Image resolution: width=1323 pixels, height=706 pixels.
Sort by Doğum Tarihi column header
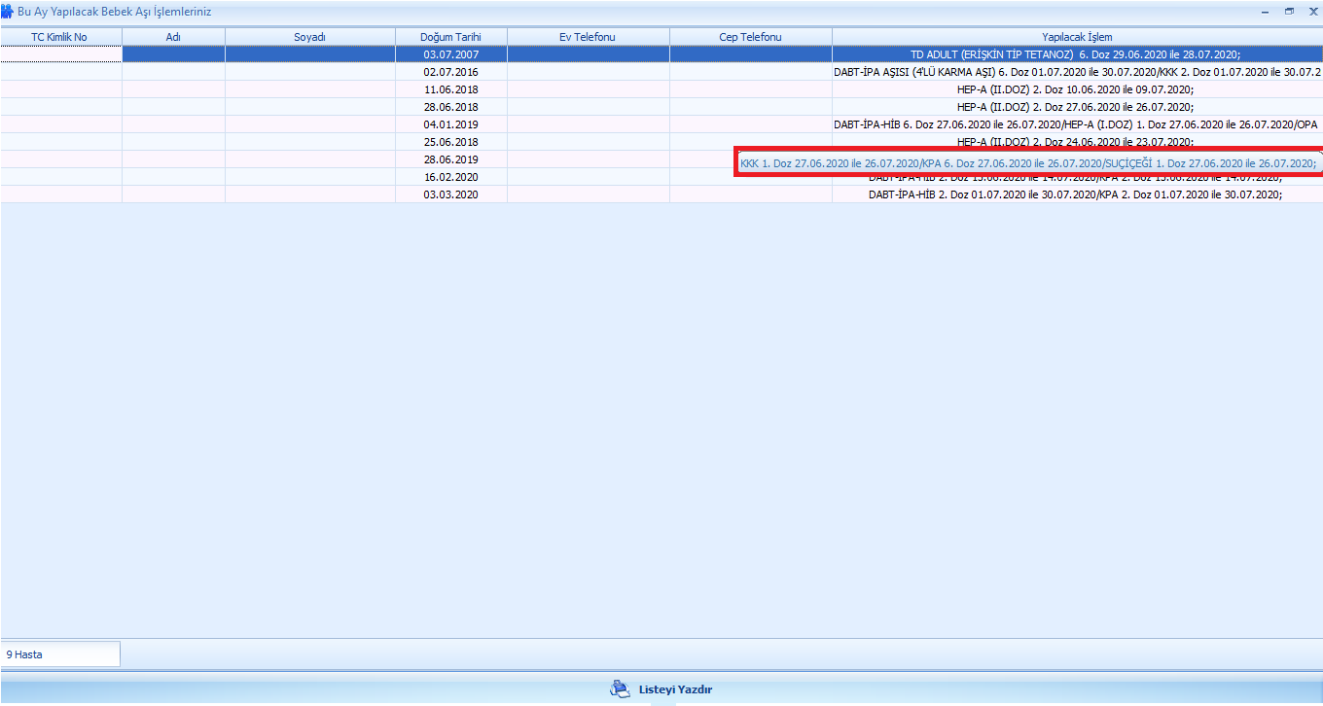pyautogui.click(x=450, y=37)
